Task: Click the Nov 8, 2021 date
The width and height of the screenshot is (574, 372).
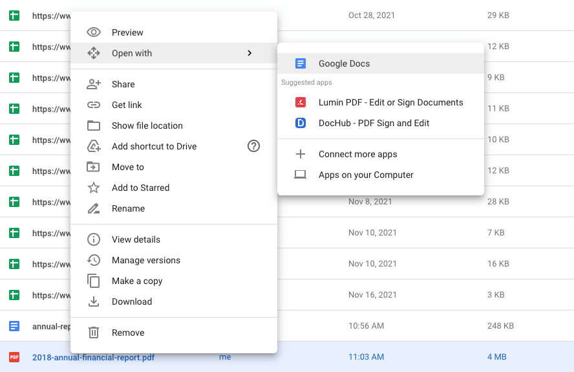Action: click(x=370, y=202)
